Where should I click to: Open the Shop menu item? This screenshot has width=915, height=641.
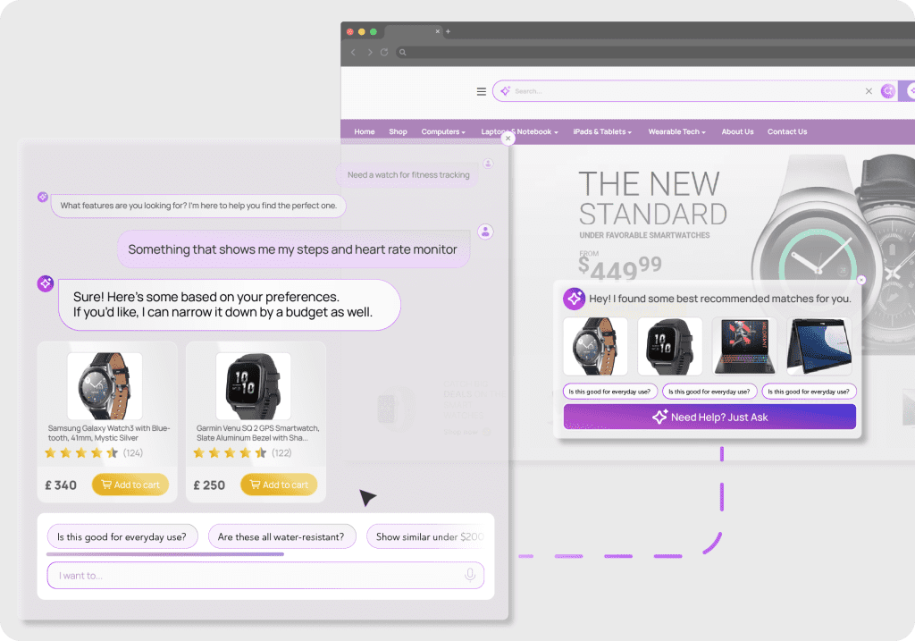398,132
